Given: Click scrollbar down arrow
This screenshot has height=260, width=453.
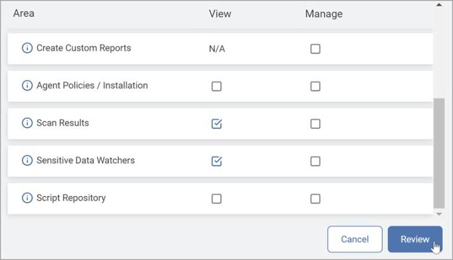Looking at the screenshot, I should point(439,213).
